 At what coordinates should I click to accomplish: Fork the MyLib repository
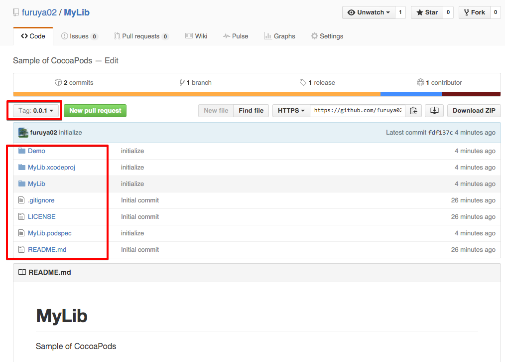pyautogui.click(x=474, y=12)
